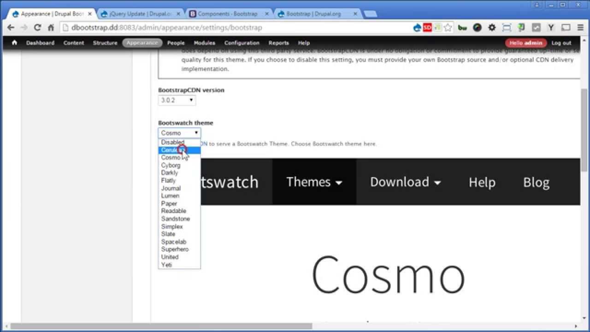This screenshot has height=332, width=590.
Task: Open Structure in admin menu
Action: (x=105, y=43)
